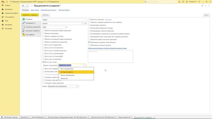Viewport: 212px width, 119px height.
Task: Go back with the left arrow
Action: (x=23, y=6)
